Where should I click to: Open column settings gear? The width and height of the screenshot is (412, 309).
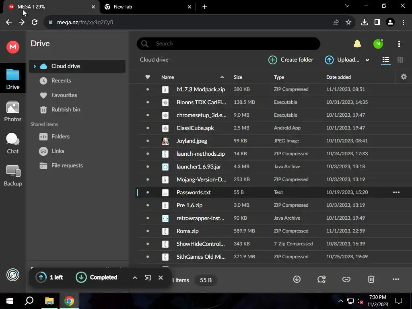pyautogui.click(x=404, y=77)
